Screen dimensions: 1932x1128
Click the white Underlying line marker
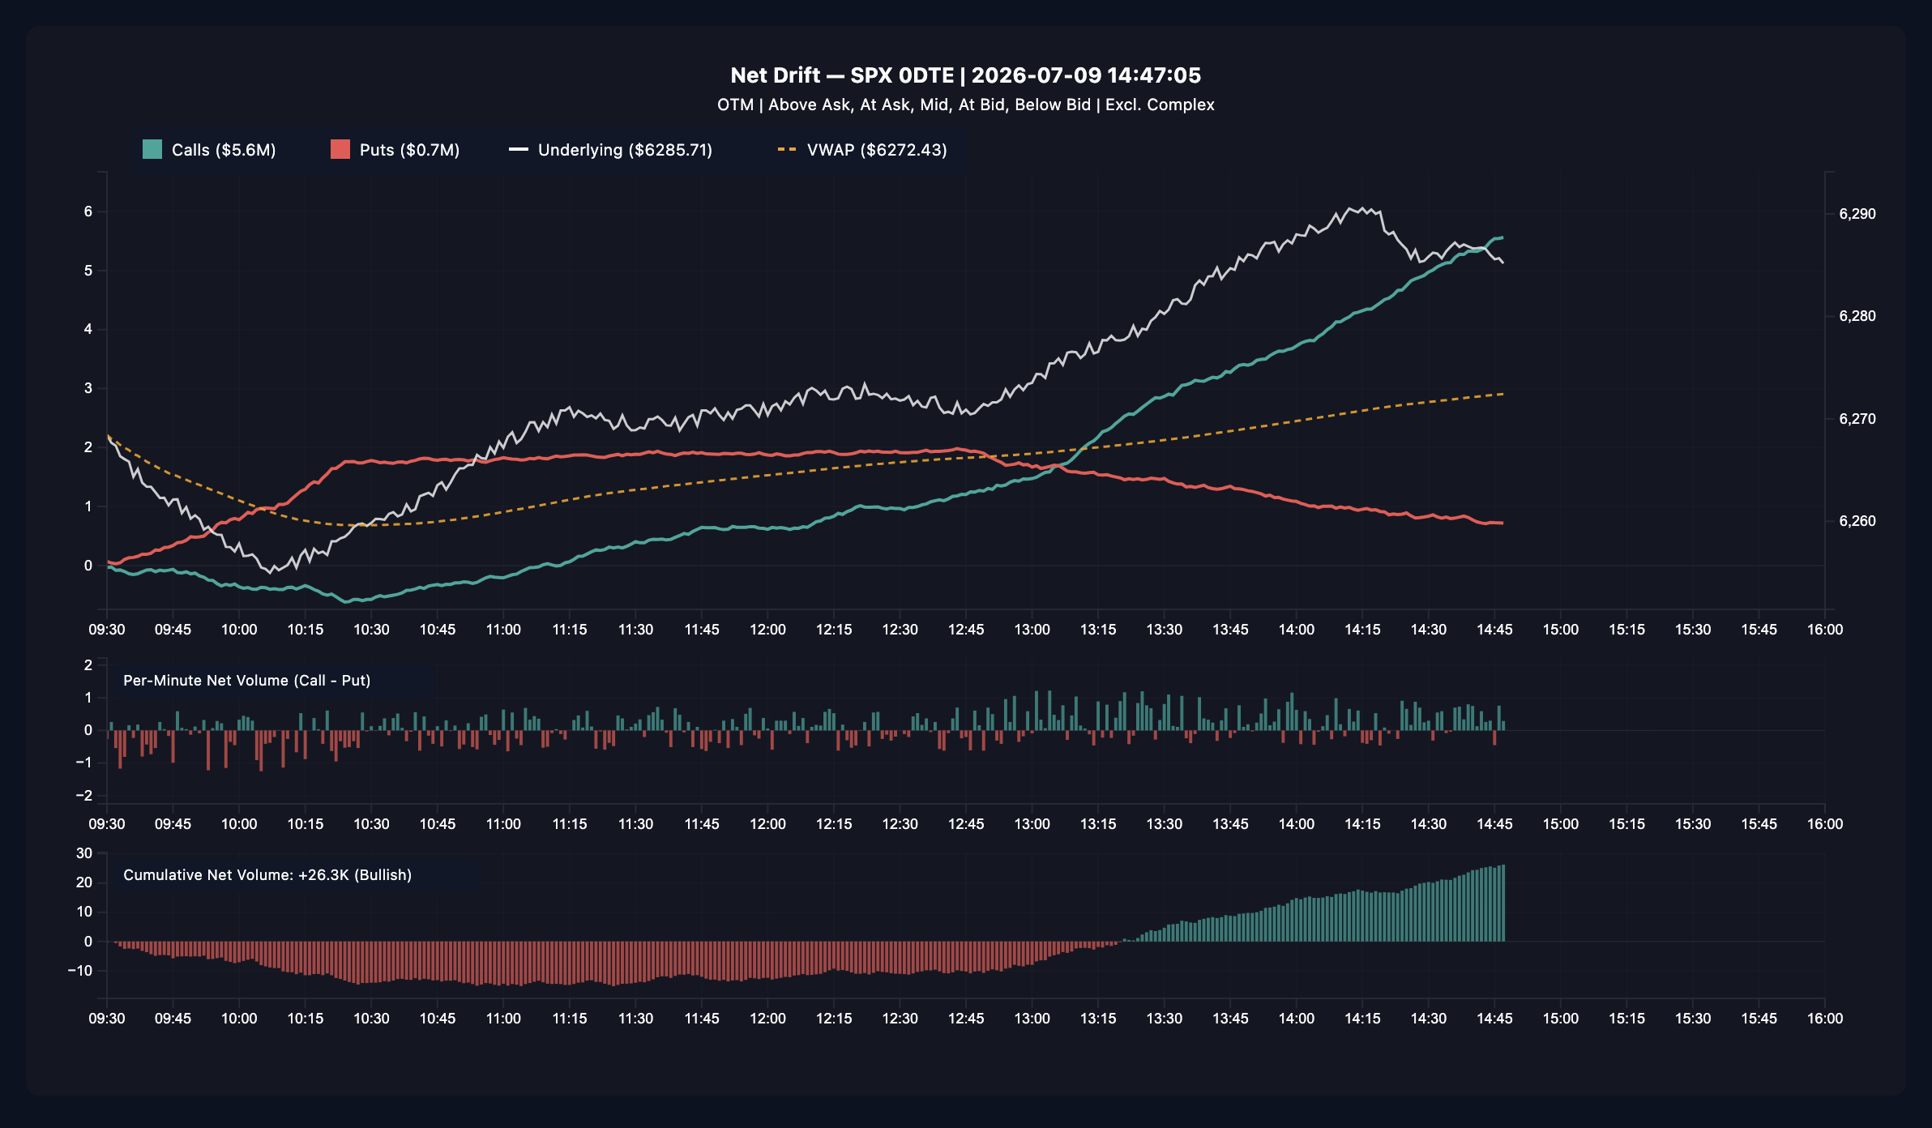pyautogui.click(x=519, y=150)
